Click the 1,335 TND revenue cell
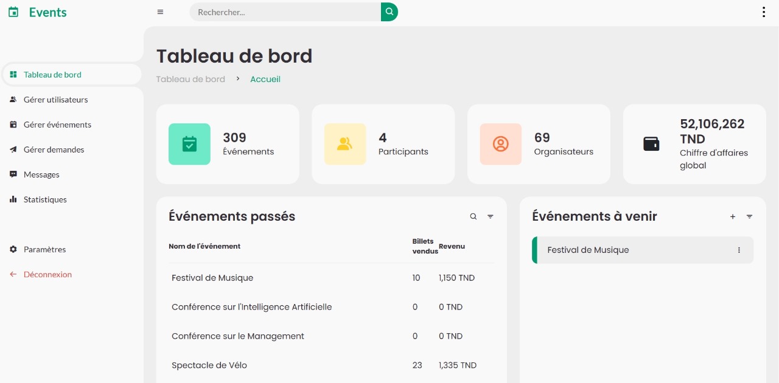Screen dimensions: 779x383 click(x=458, y=365)
